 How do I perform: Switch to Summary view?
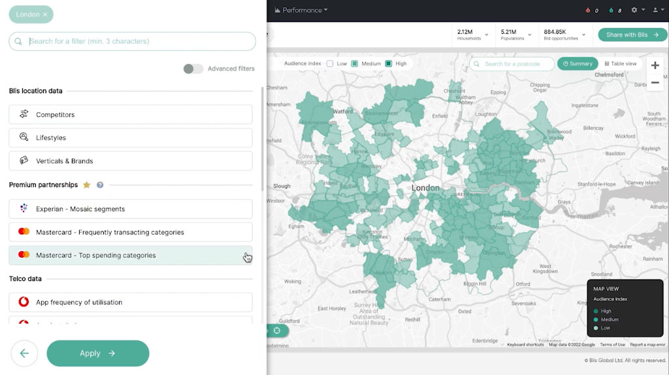pos(578,63)
